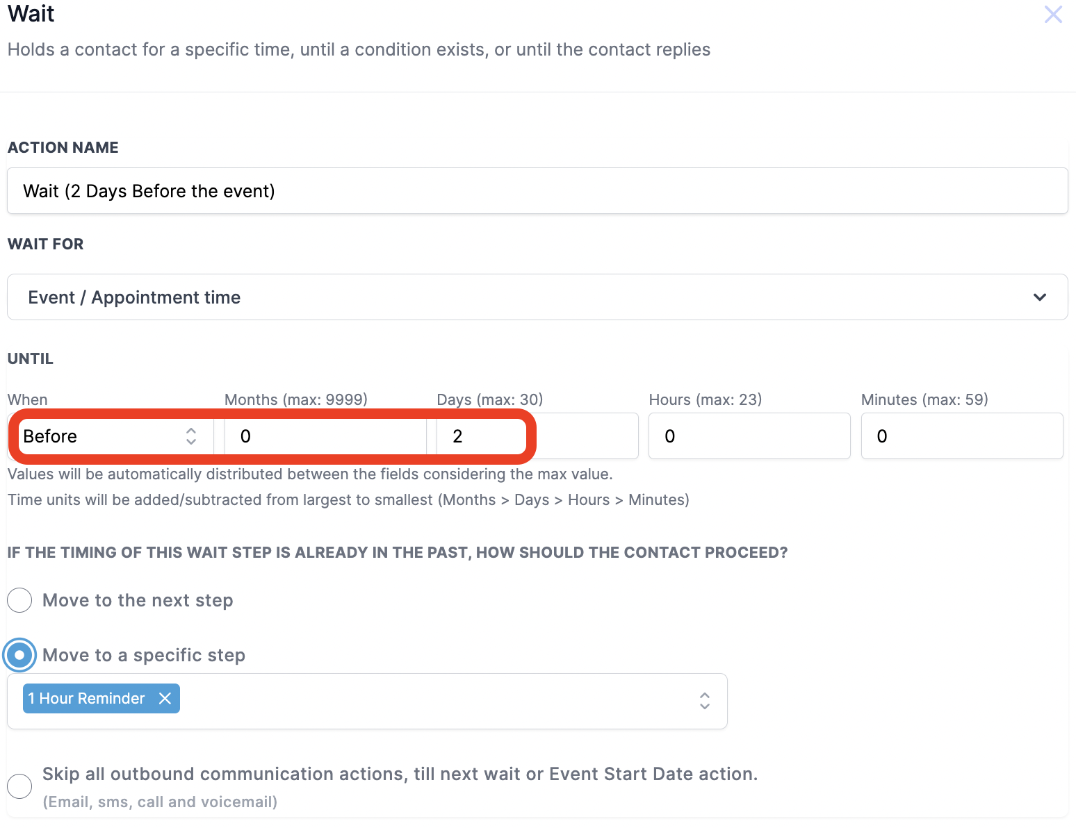Click the Action Name text field
This screenshot has width=1076, height=828.
(537, 191)
